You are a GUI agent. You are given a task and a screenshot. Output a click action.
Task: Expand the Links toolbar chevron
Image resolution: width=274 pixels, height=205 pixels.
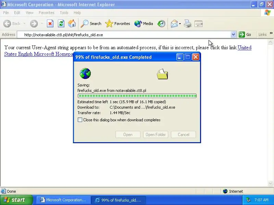pos(271,33)
